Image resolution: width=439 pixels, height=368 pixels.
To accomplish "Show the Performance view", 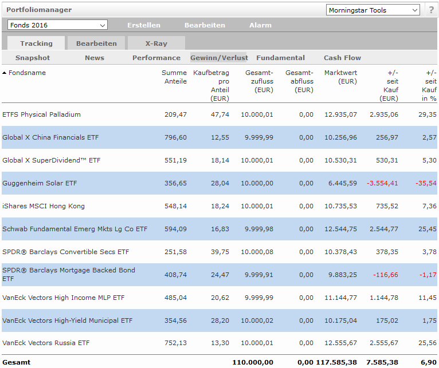I will [x=156, y=58].
